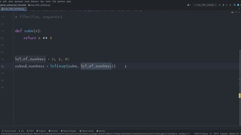The width and height of the screenshot is (241, 135).
Task: Open the Edit menu
Action: coord(5,1)
